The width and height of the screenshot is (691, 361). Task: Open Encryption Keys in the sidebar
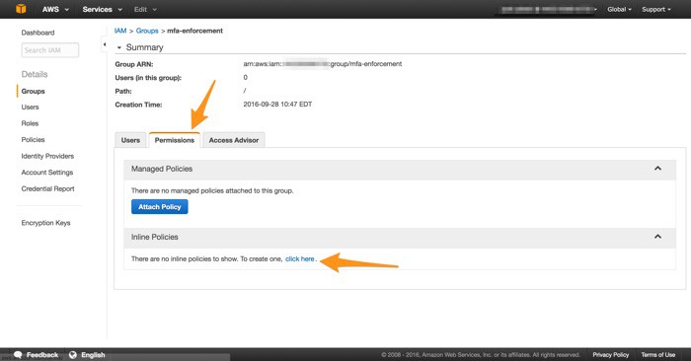45,223
